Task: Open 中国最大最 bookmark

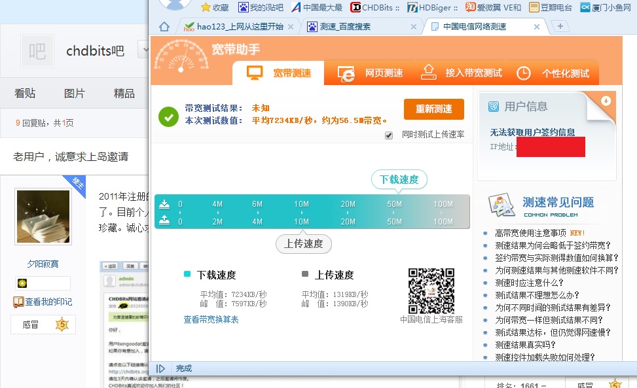Action: (317, 7)
